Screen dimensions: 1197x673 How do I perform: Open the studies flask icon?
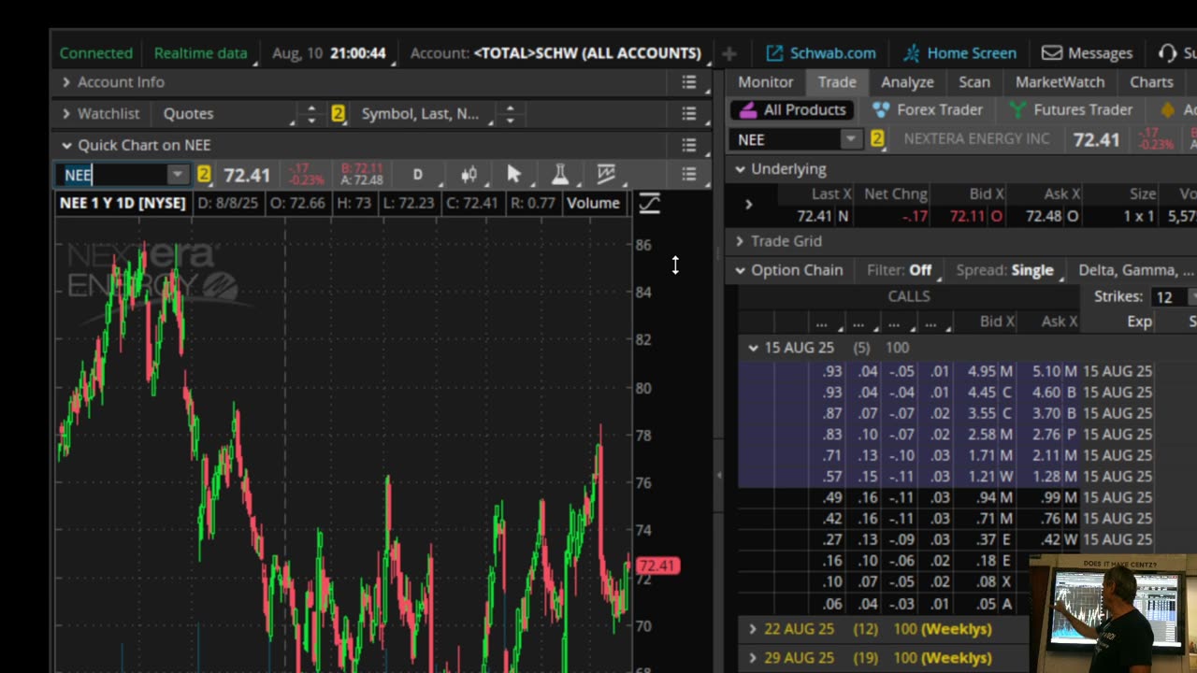coord(560,175)
